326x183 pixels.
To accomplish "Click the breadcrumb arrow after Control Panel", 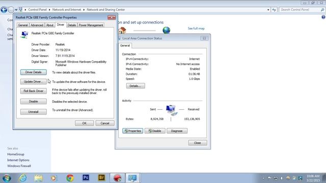I will pos(49,10).
